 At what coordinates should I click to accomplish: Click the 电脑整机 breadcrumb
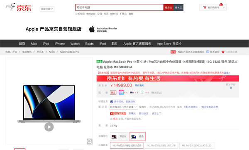(27, 52)
